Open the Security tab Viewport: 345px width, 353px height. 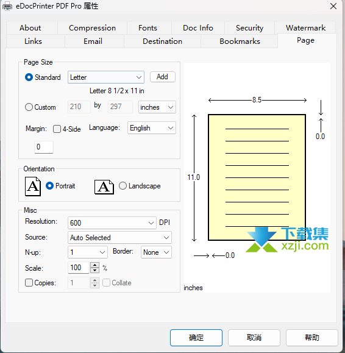click(x=249, y=28)
